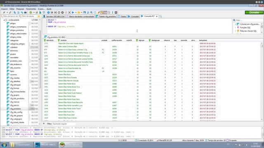Viewport: 264px width, 148px height.
Task: Click the database tree vertical scrollbar
Action: [40, 72]
